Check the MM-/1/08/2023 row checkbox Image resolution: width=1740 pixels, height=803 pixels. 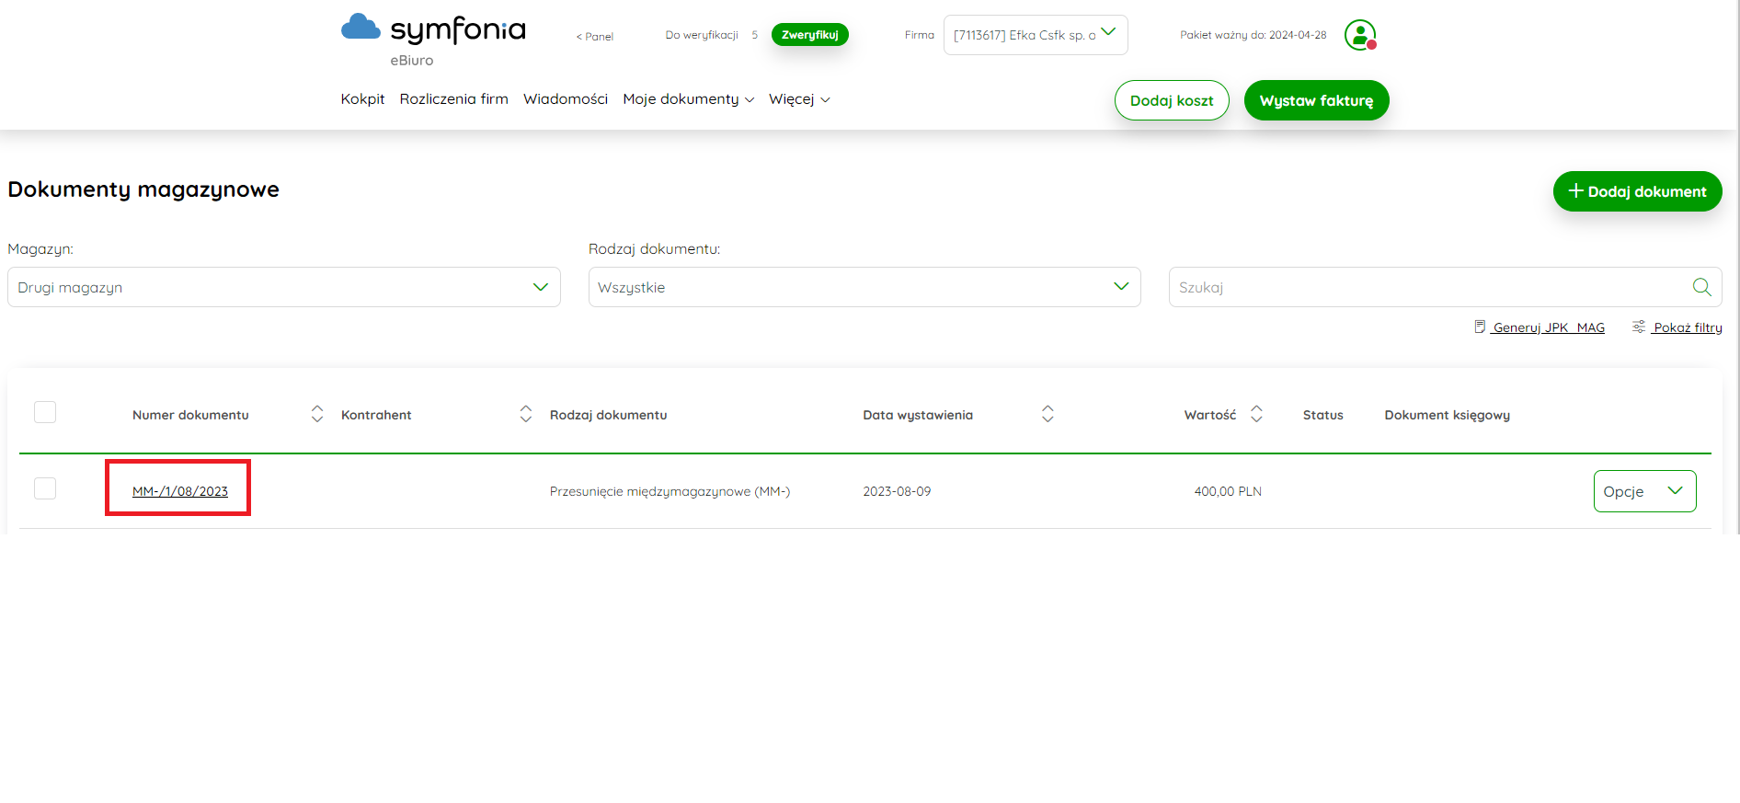pos(45,488)
